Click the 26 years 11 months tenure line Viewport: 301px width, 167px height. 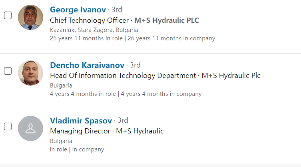(132, 38)
